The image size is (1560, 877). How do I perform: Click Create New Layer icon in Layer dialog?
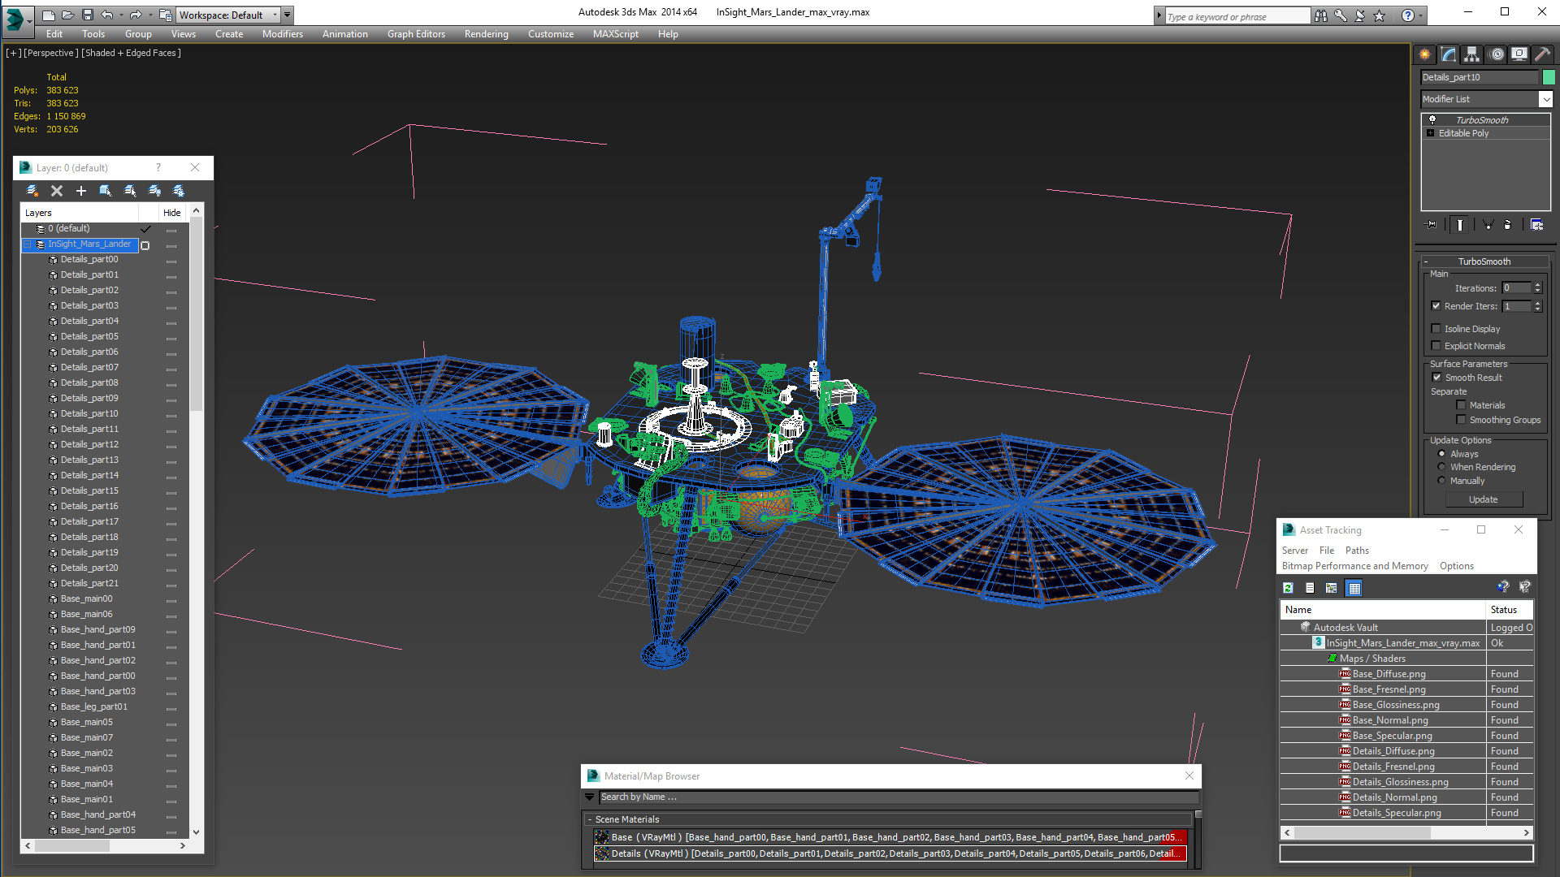32,191
